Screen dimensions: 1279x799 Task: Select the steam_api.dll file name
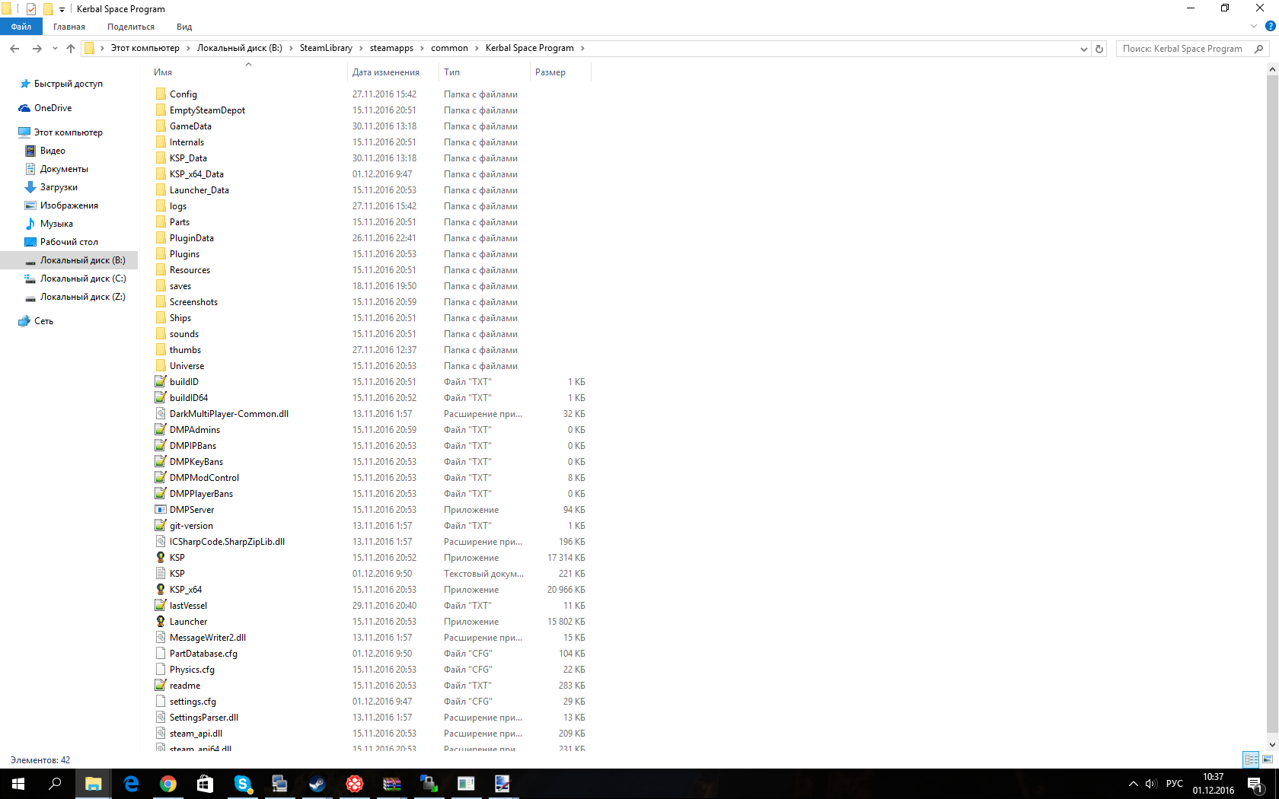tap(196, 734)
